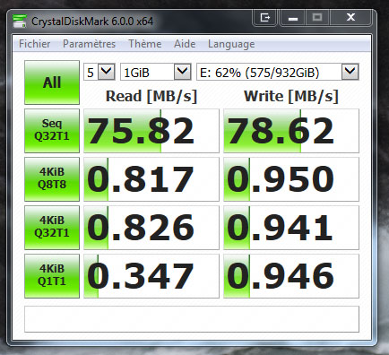Click the 4KiB Q32T1 write value 0.941

point(291,228)
